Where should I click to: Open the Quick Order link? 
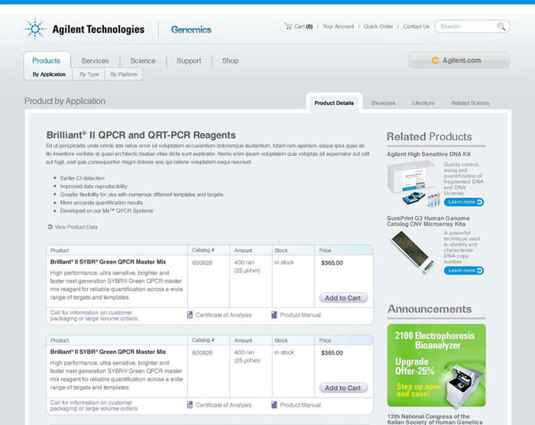click(x=378, y=26)
